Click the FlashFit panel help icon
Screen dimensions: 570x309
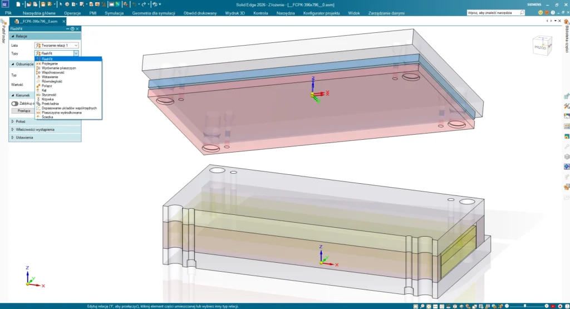point(72,28)
